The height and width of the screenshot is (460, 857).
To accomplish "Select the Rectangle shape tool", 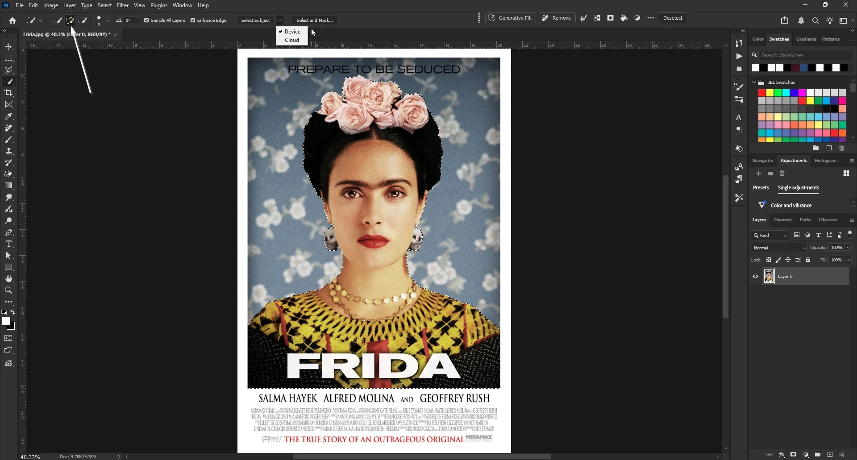I will tap(8, 267).
